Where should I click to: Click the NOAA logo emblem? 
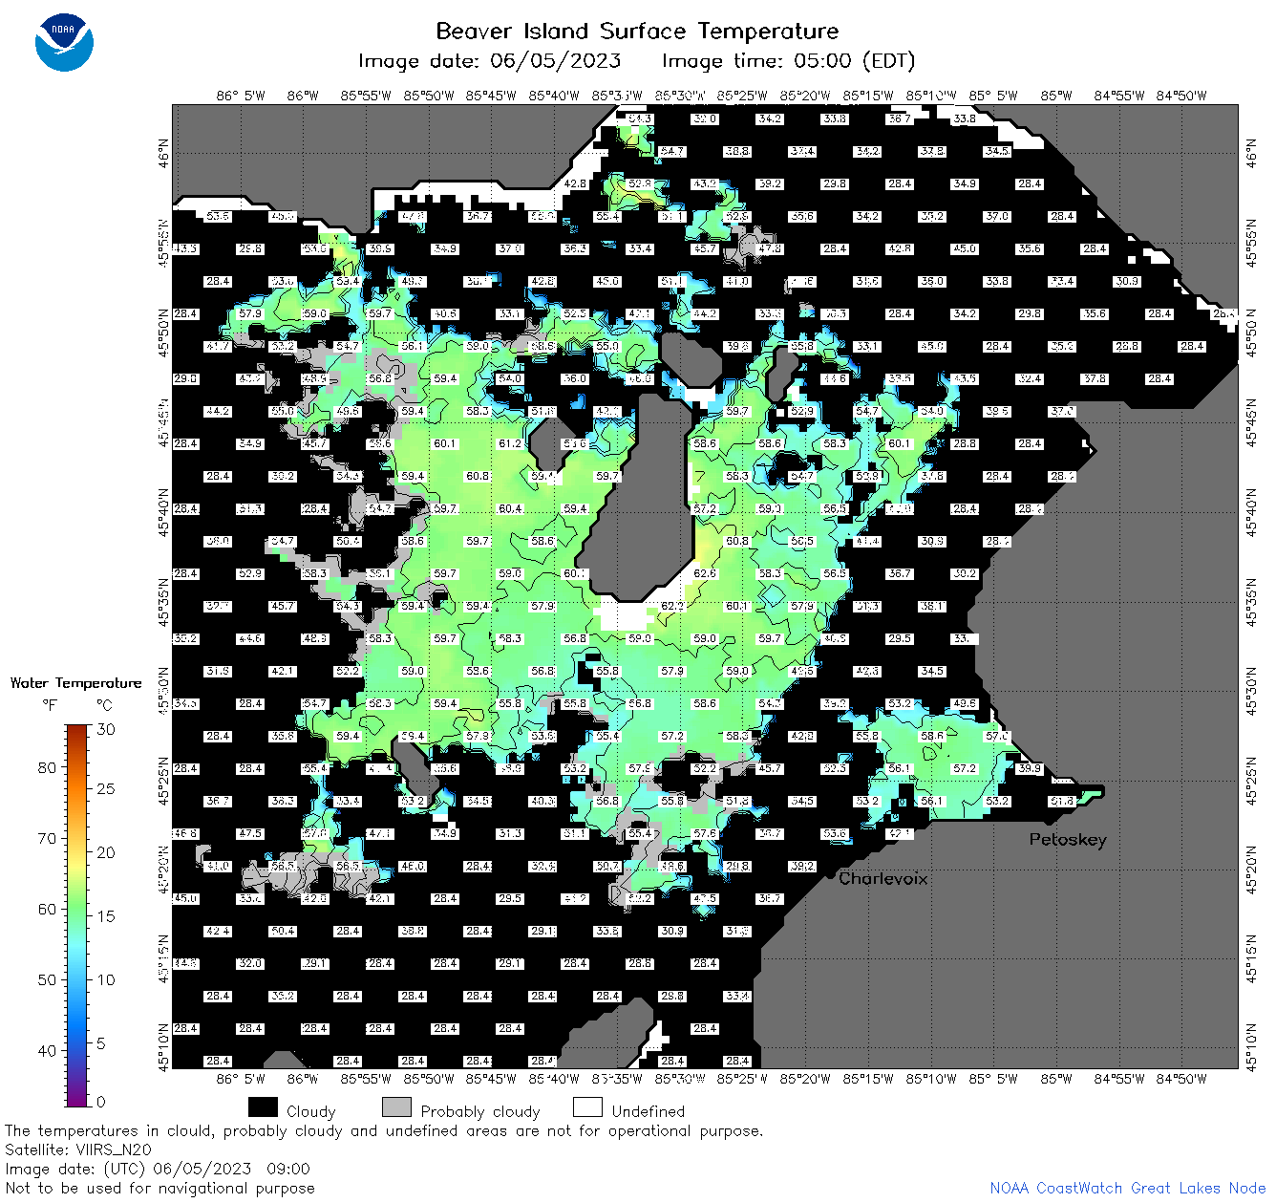64,42
